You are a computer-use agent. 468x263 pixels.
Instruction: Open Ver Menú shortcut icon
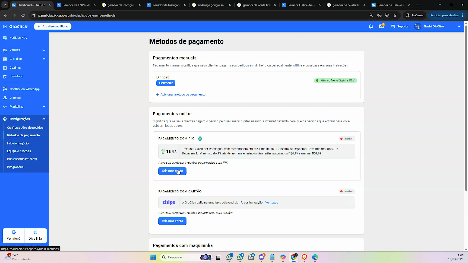(14, 232)
